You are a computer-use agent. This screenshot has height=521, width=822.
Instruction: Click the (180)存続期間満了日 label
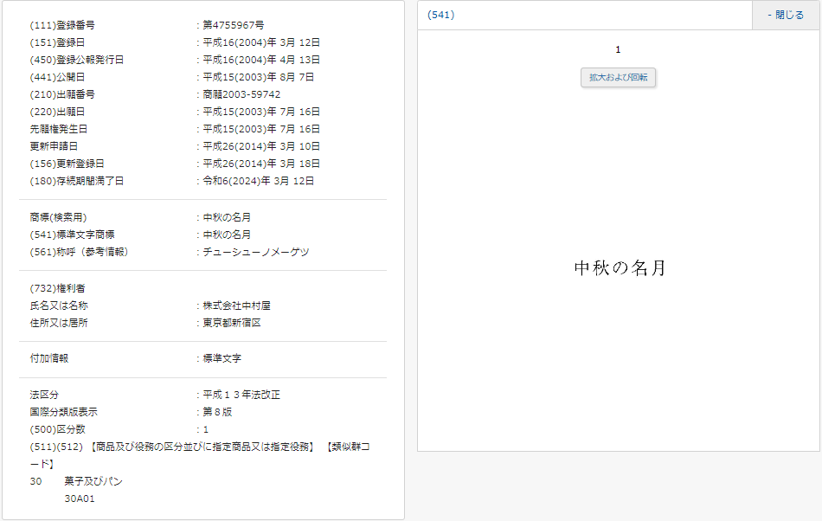77,181
